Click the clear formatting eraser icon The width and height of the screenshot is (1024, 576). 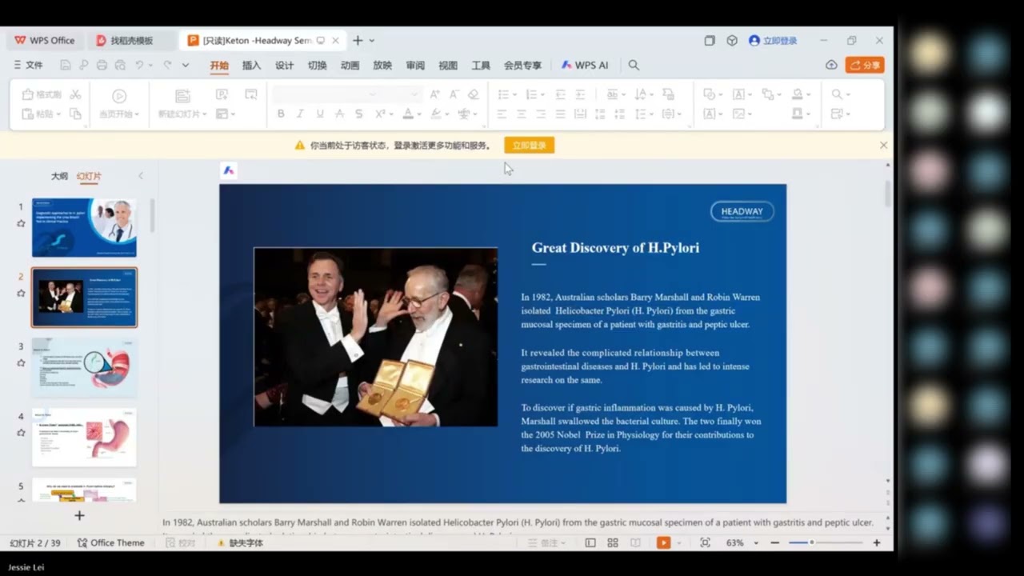tap(474, 94)
